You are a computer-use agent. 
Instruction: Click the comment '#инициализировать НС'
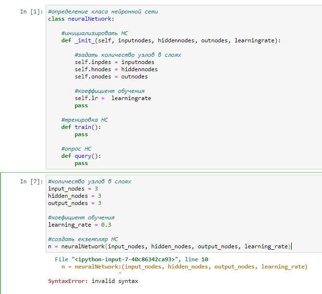(x=95, y=33)
